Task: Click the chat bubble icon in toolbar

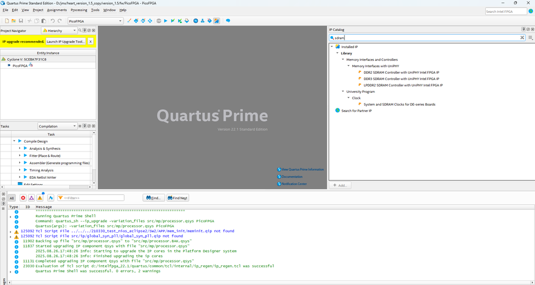Action: (228, 21)
